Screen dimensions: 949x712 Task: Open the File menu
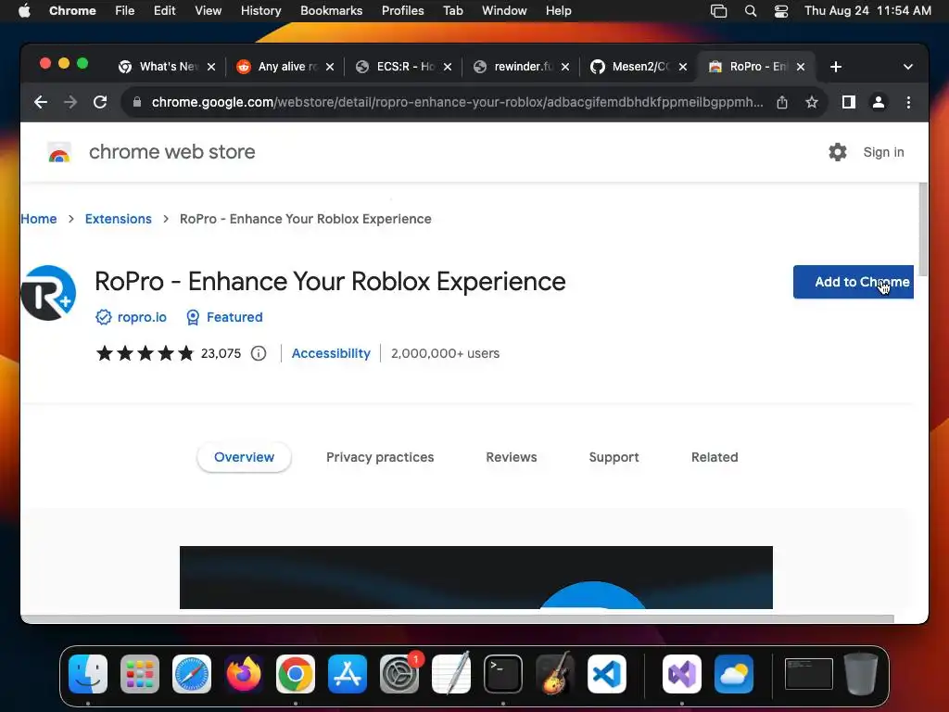coord(125,11)
